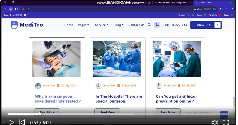Open 'In The Hospital There are' article title
The image size is (238, 125).
click(x=119, y=99)
